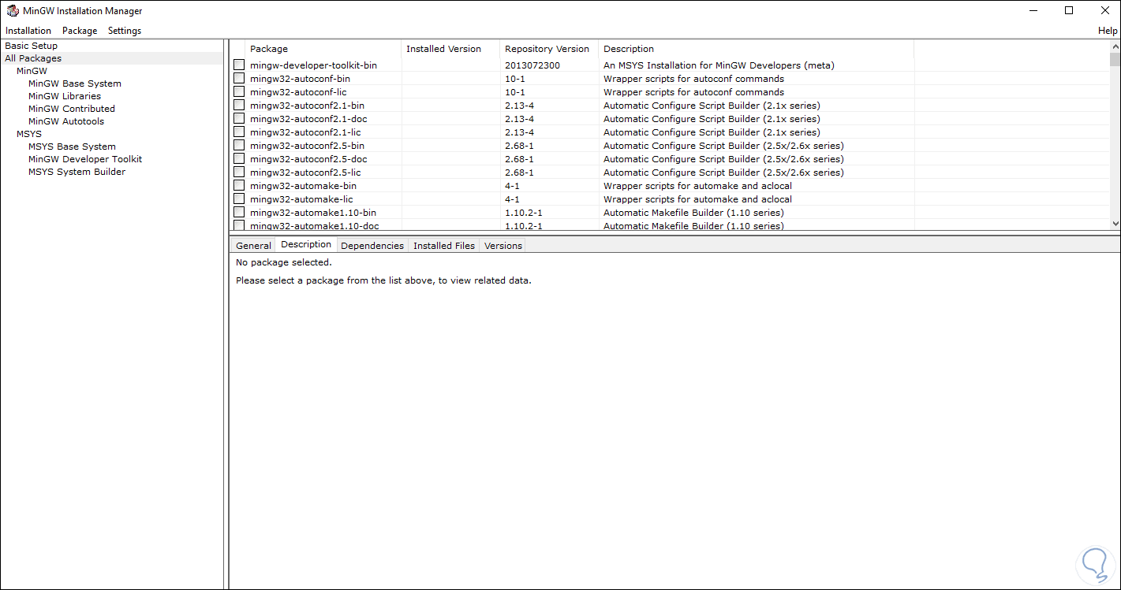
Task: Select the mingw32-automake-bin package name
Action: click(303, 186)
